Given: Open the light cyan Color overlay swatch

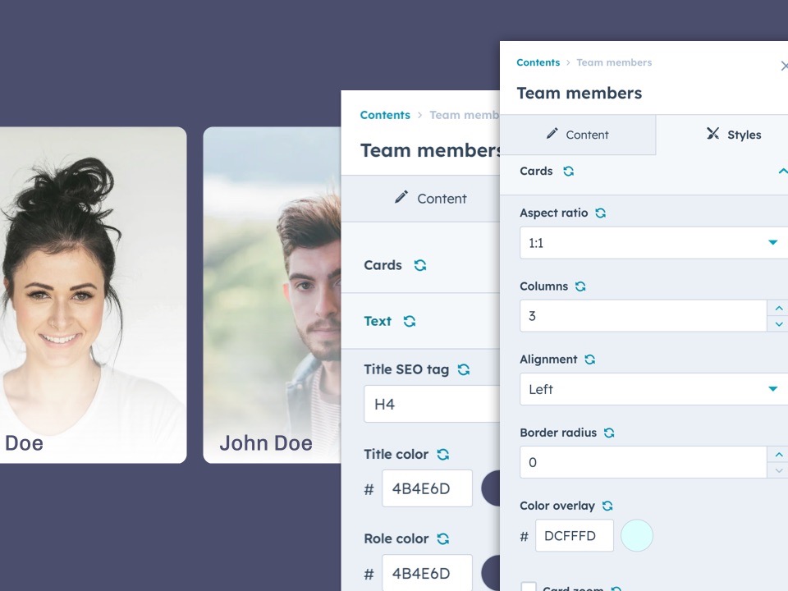Looking at the screenshot, I should pos(637,536).
